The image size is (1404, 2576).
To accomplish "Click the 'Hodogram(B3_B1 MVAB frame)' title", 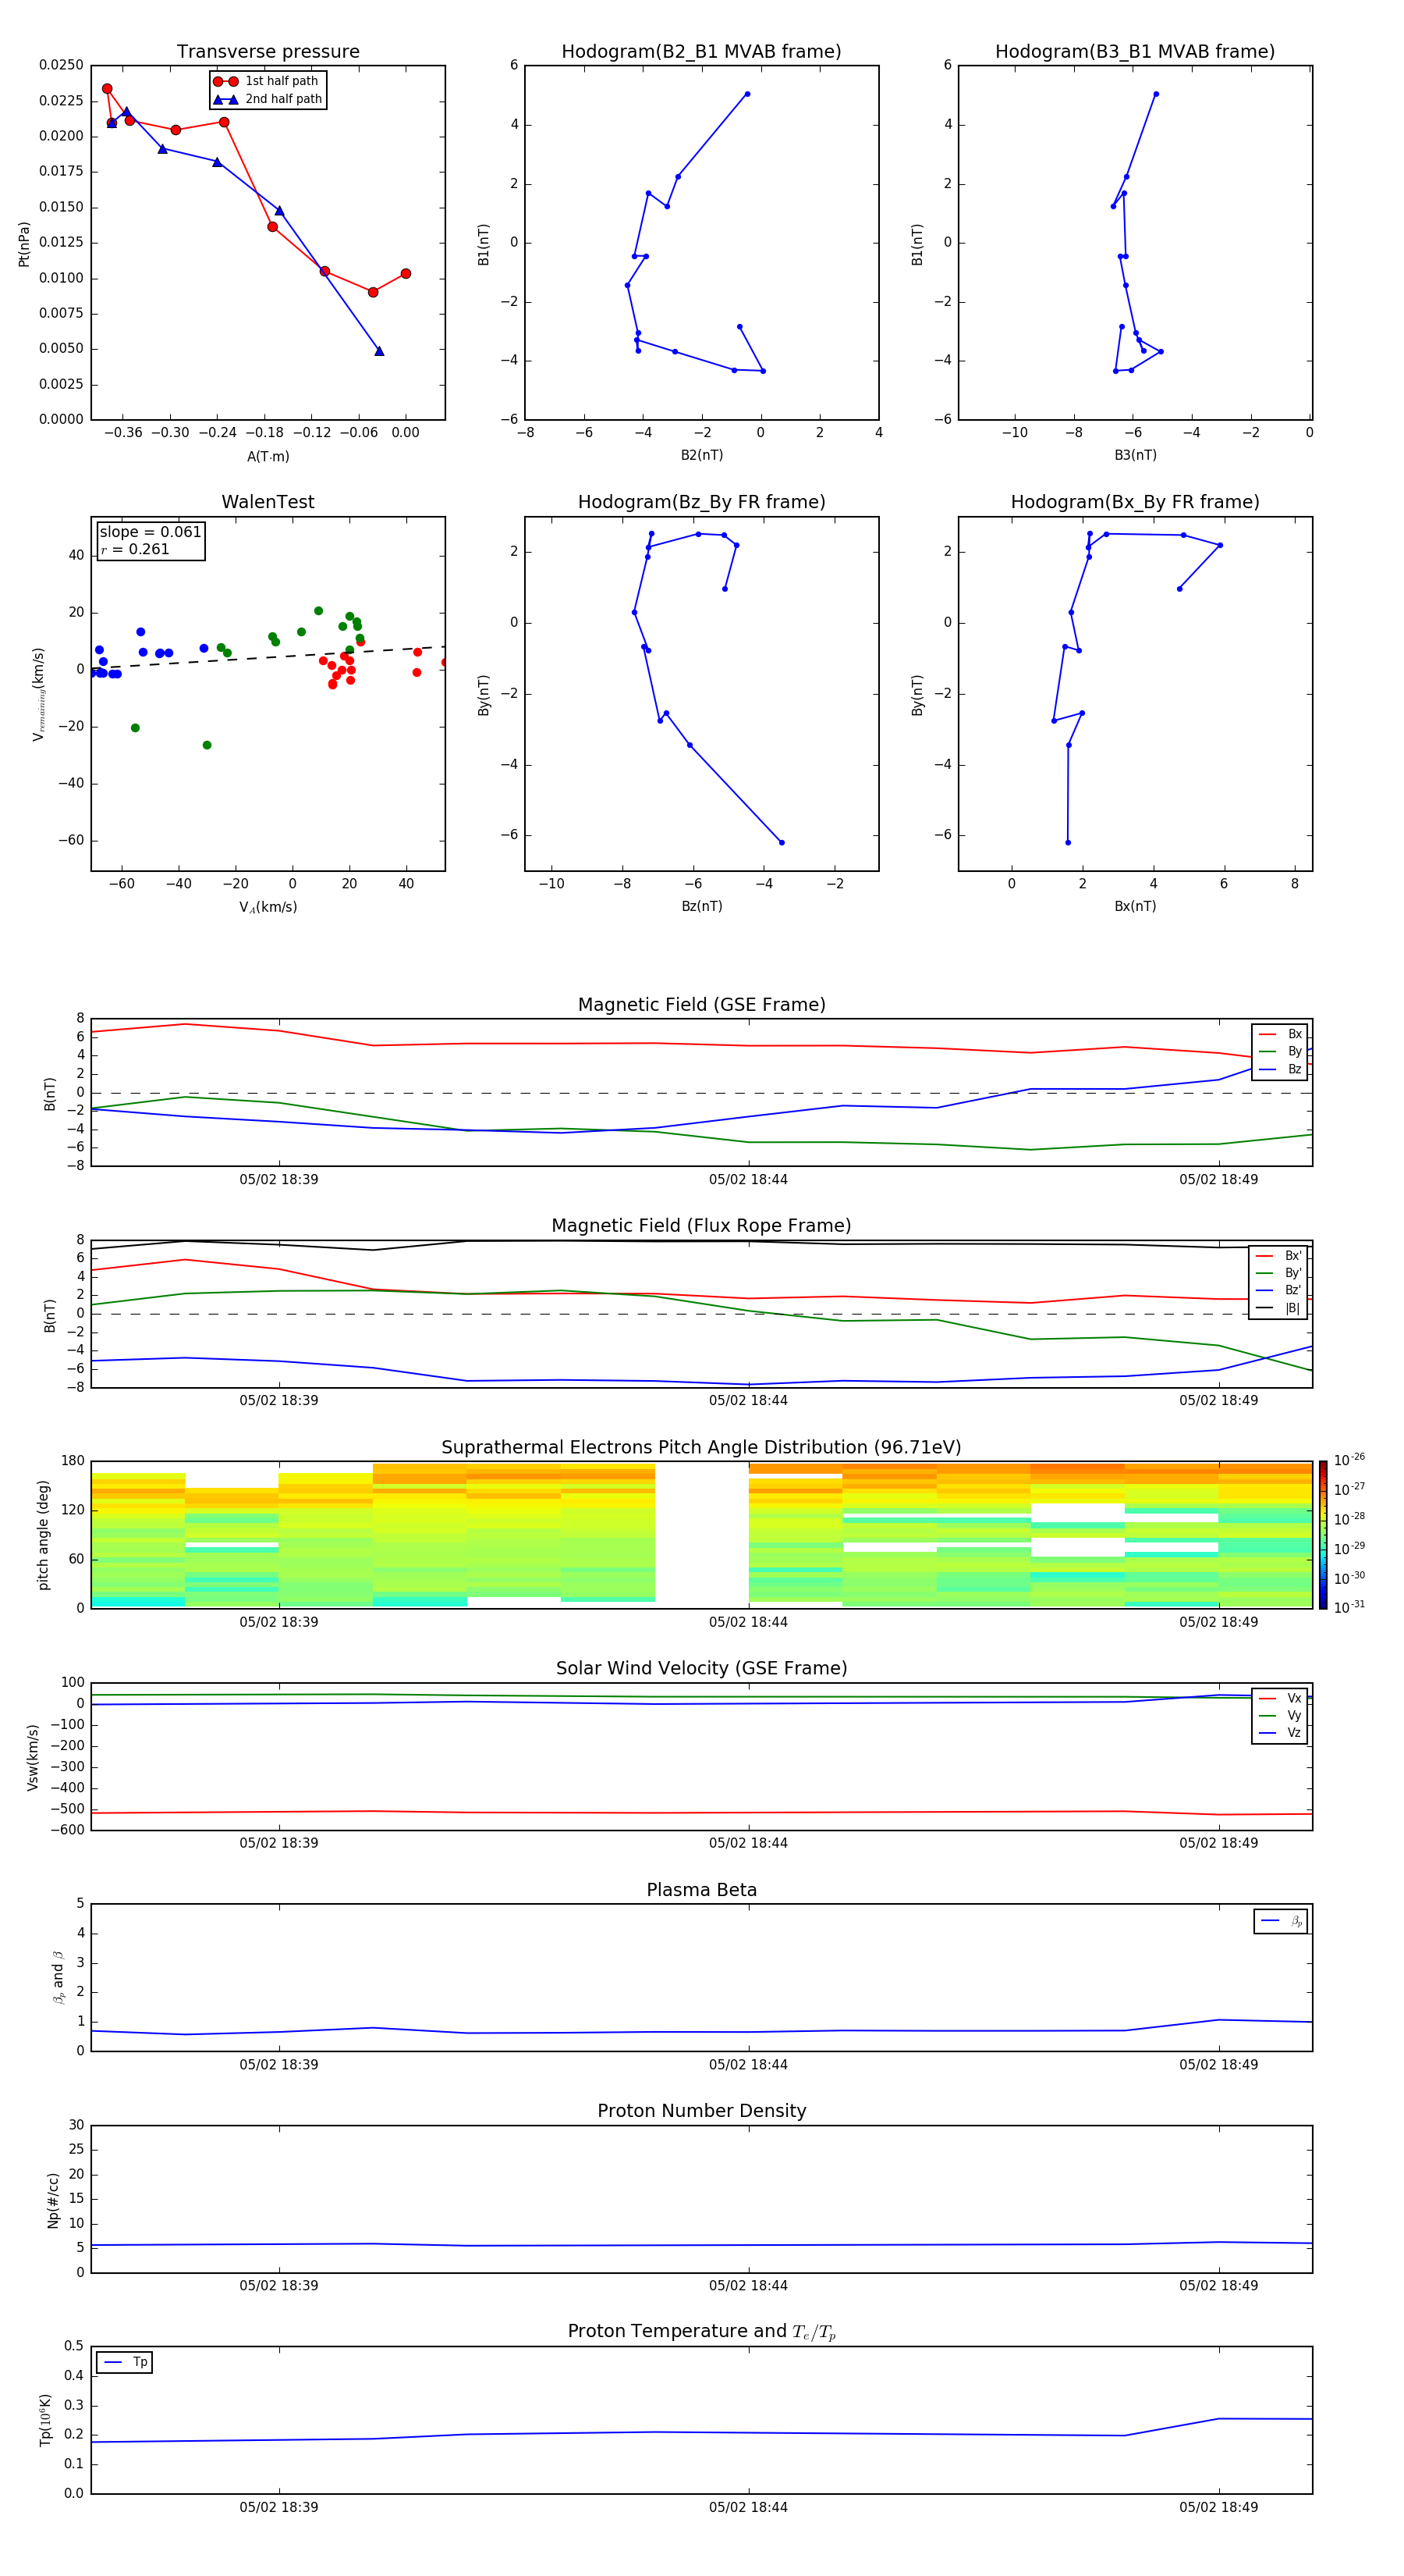I will (1135, 52).
